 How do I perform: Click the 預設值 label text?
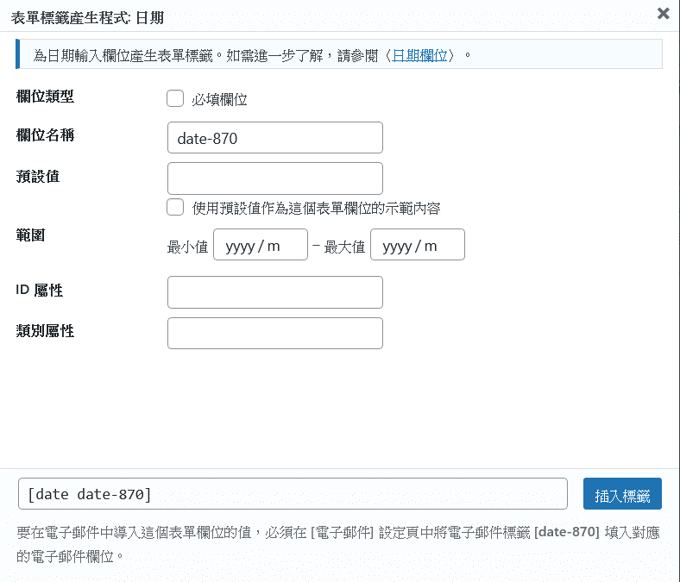tap(38, 177)
